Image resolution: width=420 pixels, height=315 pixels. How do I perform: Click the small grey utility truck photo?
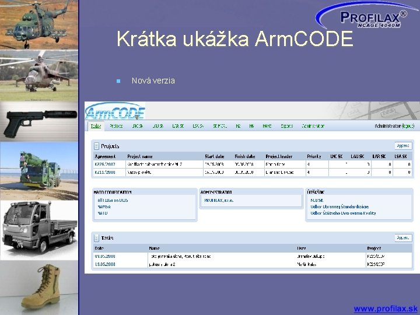point(39,230)
